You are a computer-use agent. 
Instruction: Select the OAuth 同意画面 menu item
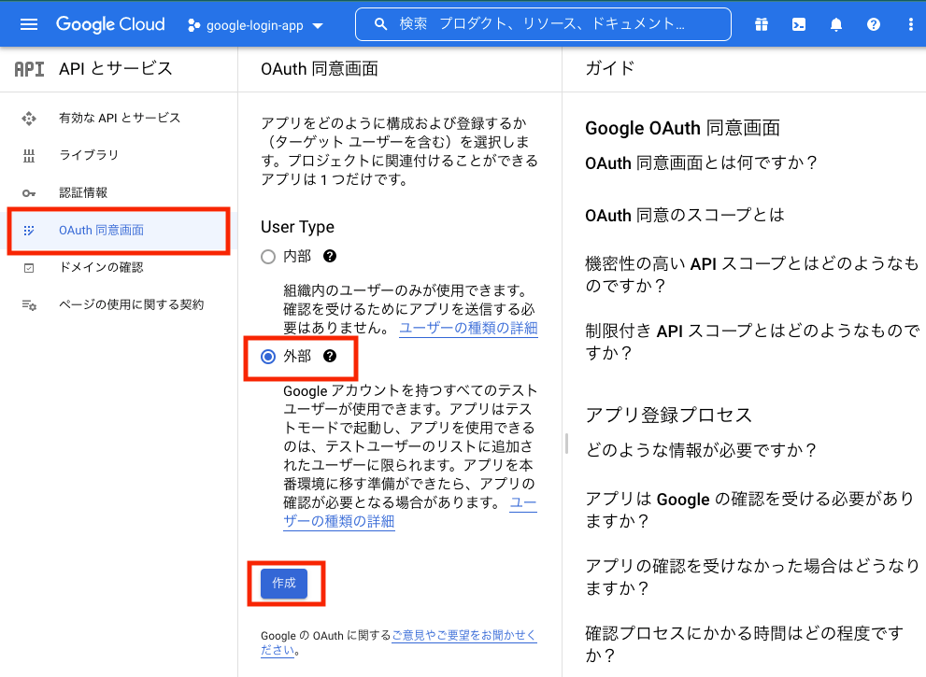point(119,231)
